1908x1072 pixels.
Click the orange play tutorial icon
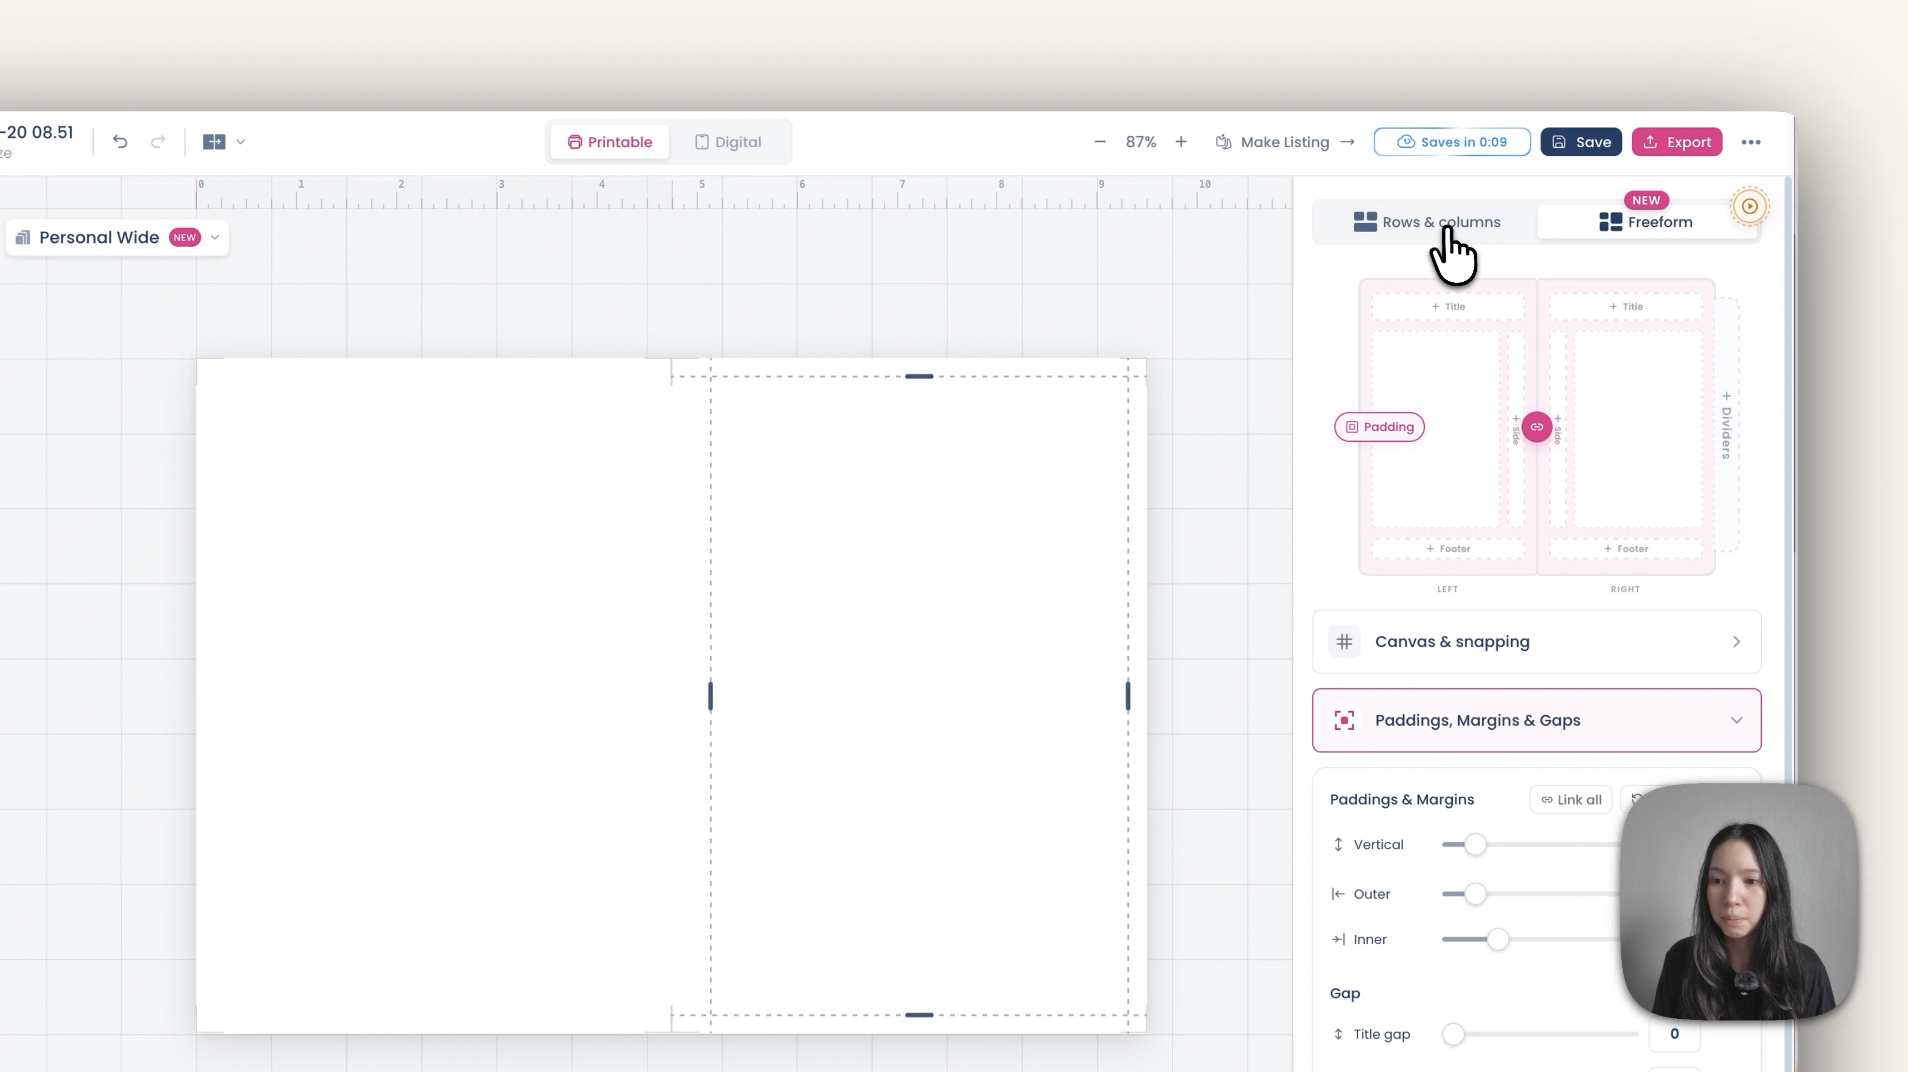tap(1750, 206)
